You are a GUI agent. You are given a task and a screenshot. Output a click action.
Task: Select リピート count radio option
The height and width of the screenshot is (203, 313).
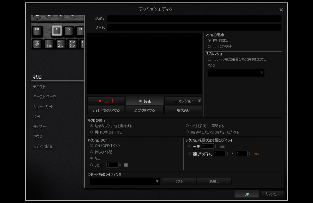[92, 165]
